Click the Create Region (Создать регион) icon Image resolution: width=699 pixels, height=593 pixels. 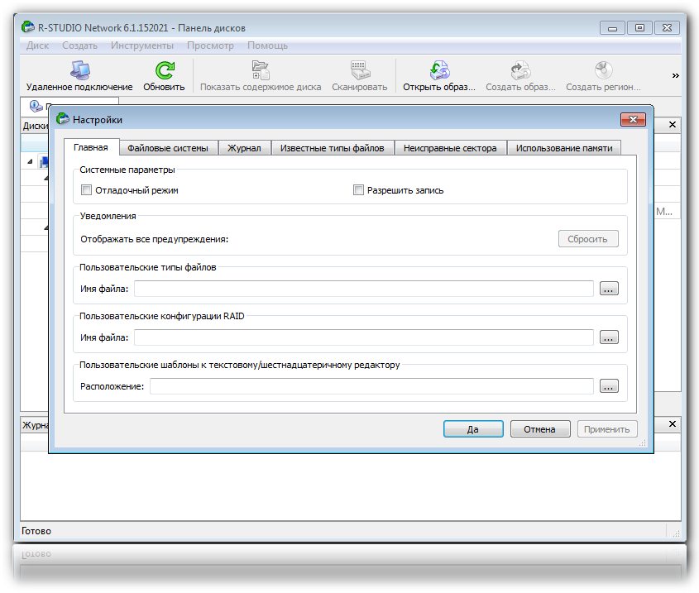tap(603, 71)
